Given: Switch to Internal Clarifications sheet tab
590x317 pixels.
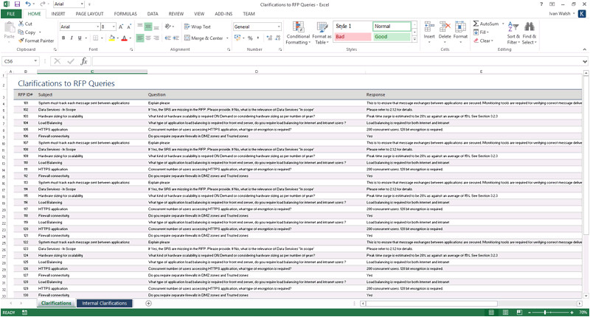Looking at the screenshot, I should (104, 303).
